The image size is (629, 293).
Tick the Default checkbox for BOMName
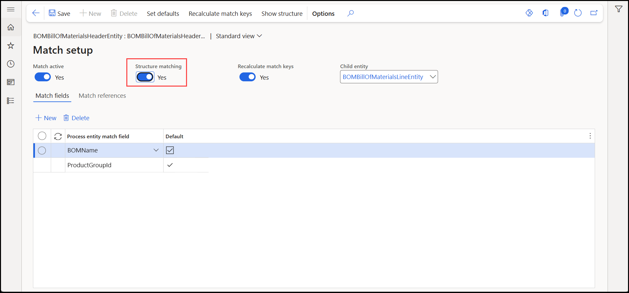(x=170, y=150)
